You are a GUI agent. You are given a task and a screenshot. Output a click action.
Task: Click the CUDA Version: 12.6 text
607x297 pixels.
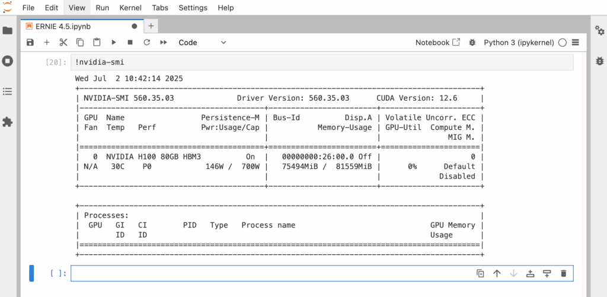tap(417, 98)
